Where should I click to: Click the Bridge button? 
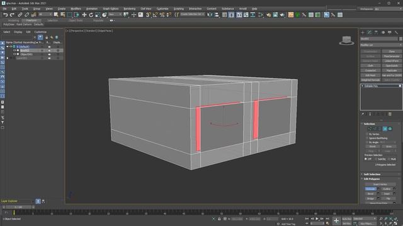pyautogui.click(x=370, y=198)
